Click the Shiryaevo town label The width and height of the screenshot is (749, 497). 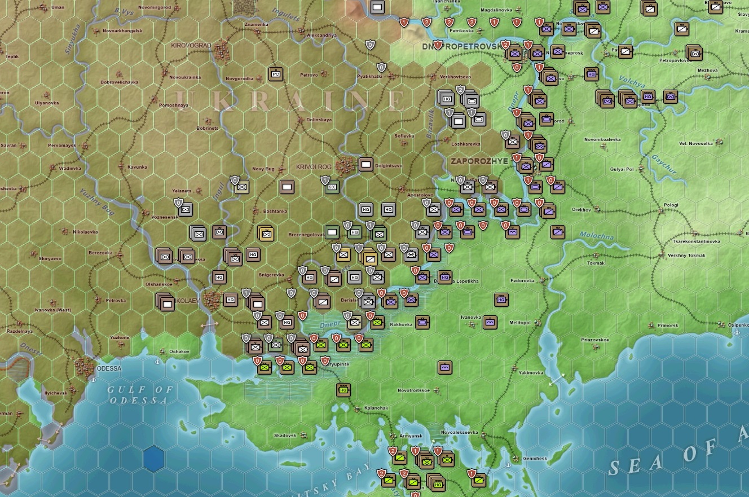click(x=50, y=258)
